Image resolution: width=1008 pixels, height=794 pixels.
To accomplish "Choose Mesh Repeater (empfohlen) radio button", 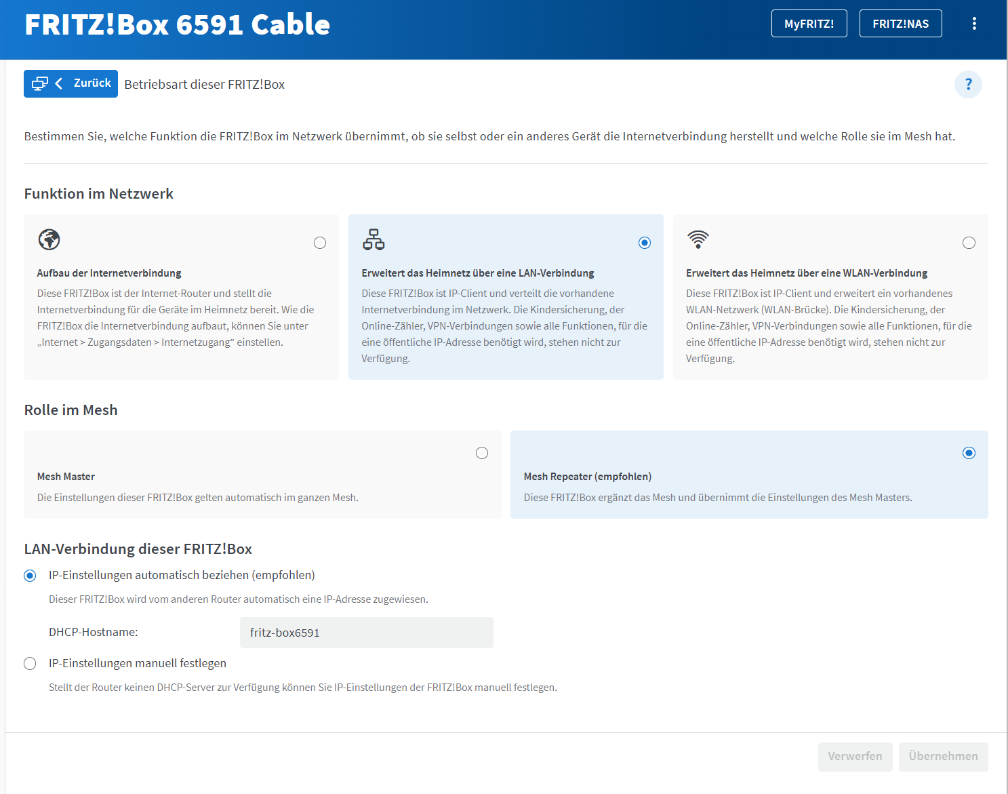I will [969, 453].
